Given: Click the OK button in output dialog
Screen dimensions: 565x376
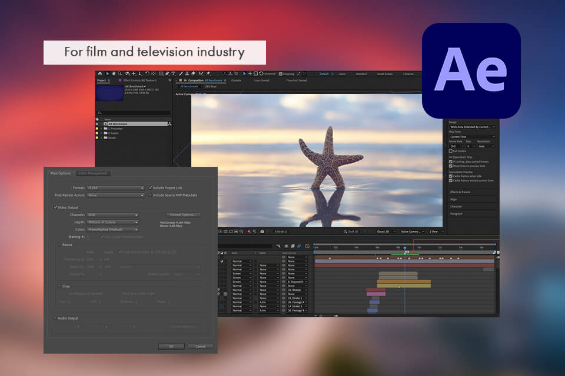Looking at the screenshot, I should (171, 347).
